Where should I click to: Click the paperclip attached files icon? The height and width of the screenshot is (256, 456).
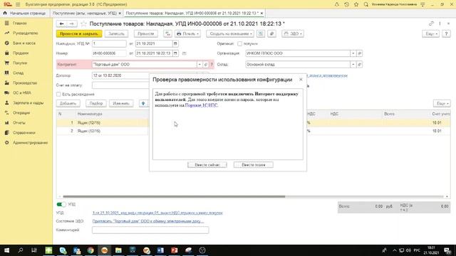tap(271, 33)
